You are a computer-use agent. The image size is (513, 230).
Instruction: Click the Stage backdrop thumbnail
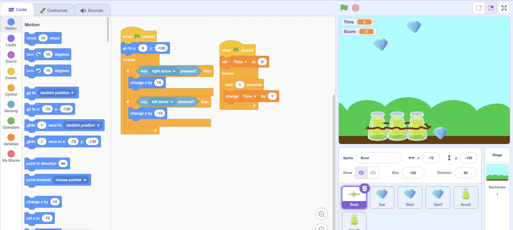[497, 172]
